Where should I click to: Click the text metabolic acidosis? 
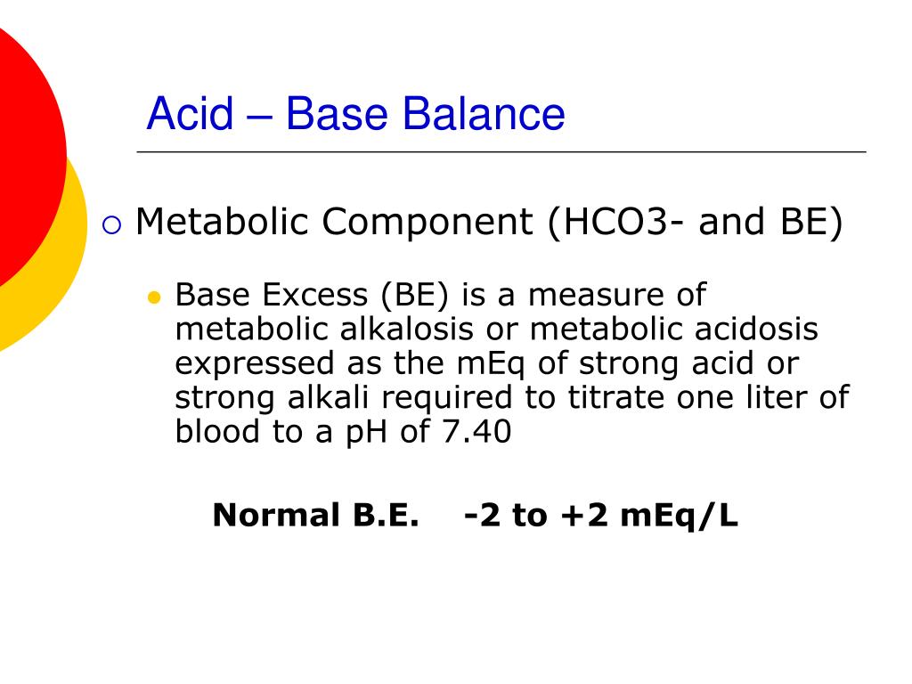click(x=673, y=329)
